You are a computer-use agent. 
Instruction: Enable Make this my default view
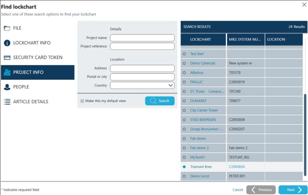(x=82, y=101)
